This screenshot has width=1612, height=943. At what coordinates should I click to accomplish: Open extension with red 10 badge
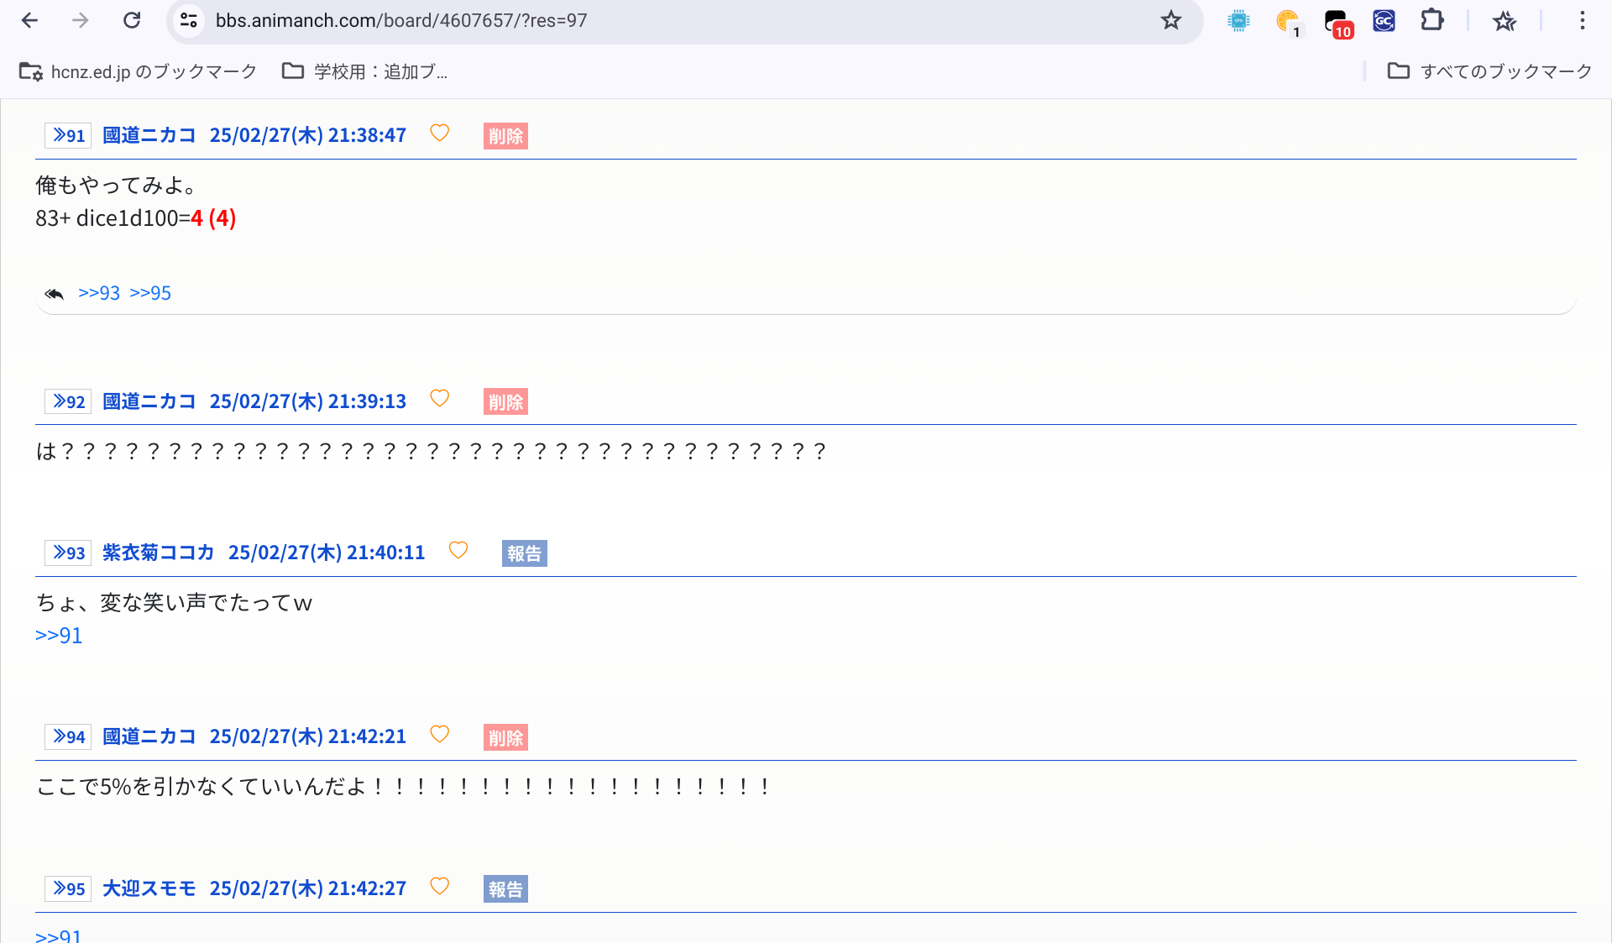(1336, 22)
